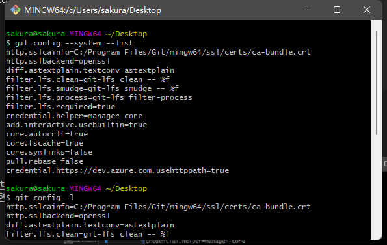Open the underlined dev.azure.com credential link
Viewport: 387px width, 245px height.
[118, 170]
